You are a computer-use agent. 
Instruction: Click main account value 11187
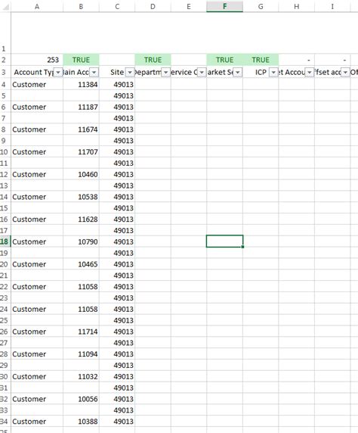pyautogui.click(x=88, y=107)
